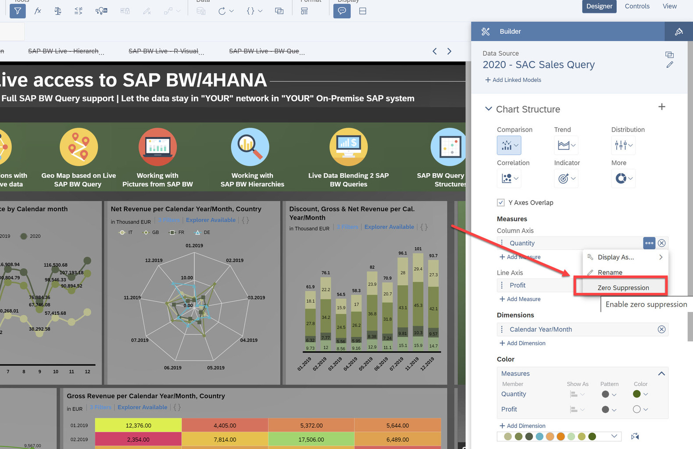Open Profit pattern dropdown

pyautogui.click(x=609, y=410)
